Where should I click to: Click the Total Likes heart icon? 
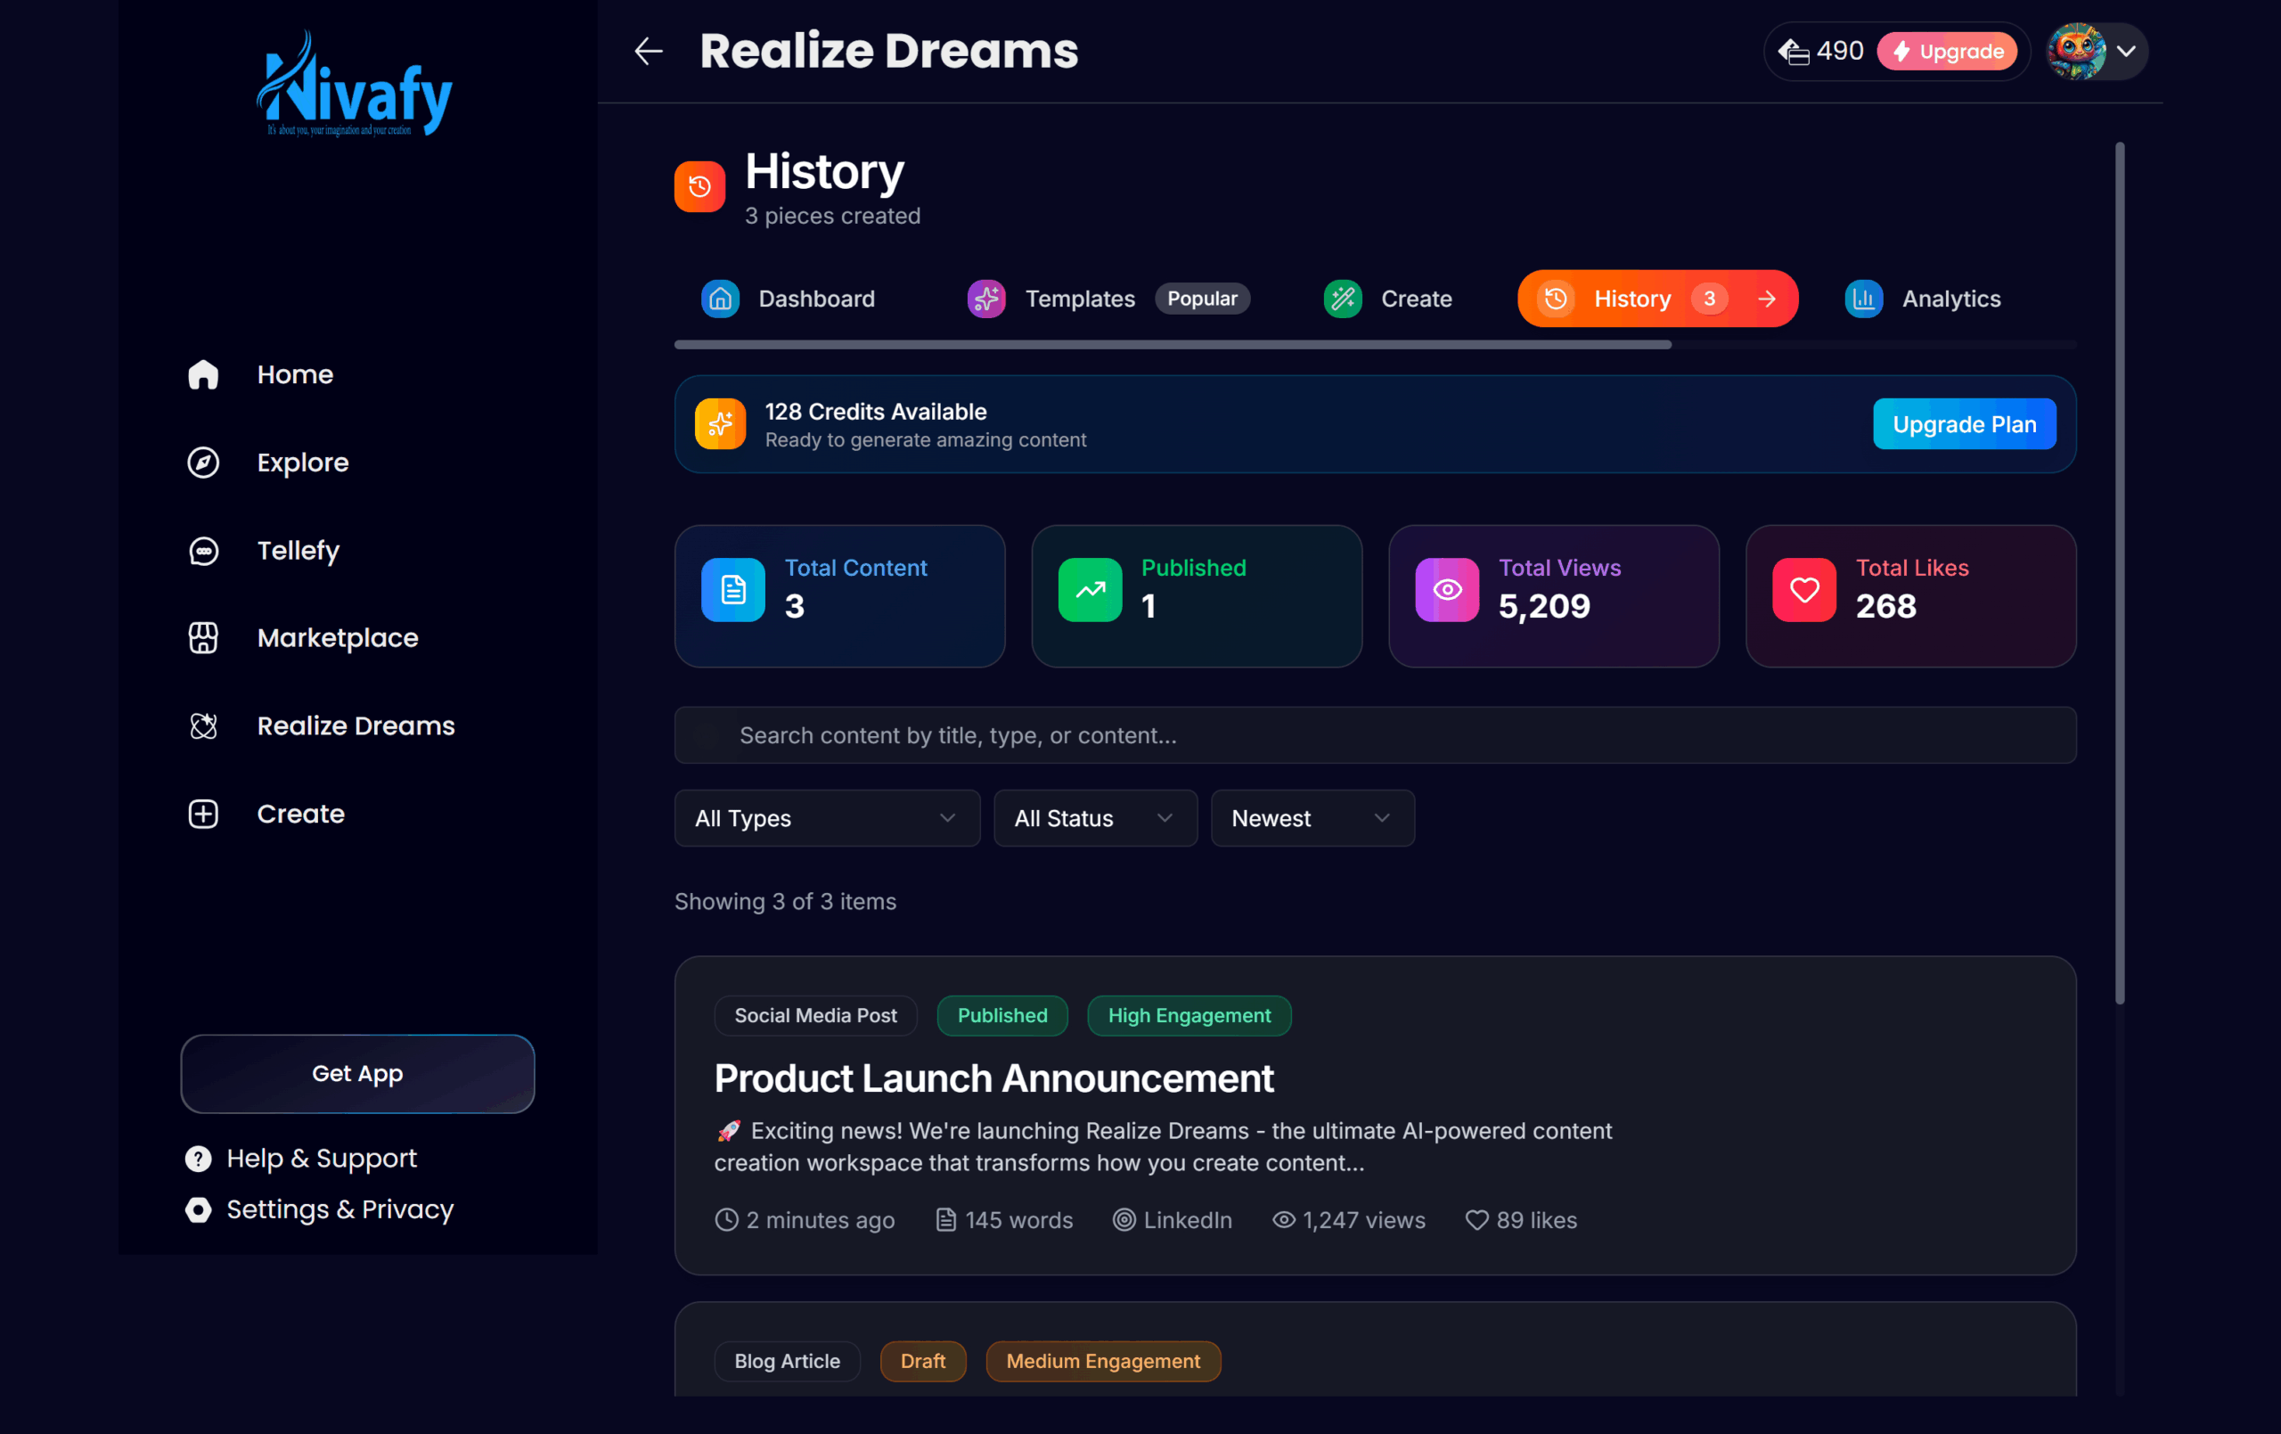[x=1803, y=589]
